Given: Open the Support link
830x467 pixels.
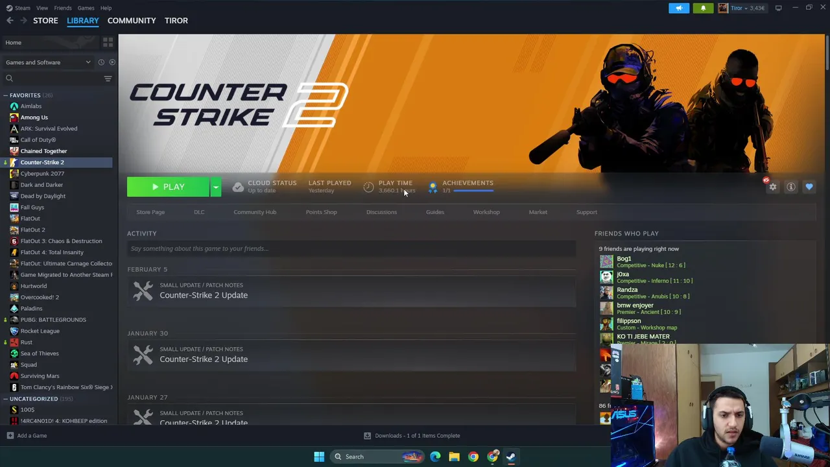Looking at the screenshot, I should tap(587, 212).
